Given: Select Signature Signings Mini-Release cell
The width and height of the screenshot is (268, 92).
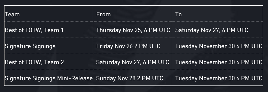Looking at the screenshot, I should click(49, 78).
